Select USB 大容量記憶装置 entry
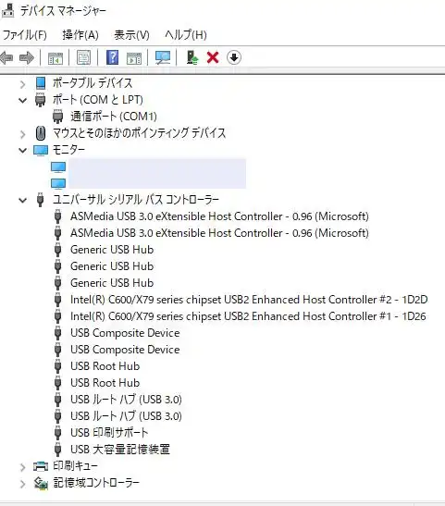Screen dimensions: 445x506 pos(120,450)
